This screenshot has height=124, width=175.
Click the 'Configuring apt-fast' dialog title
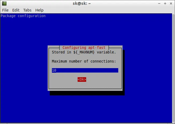coord(84,48)
